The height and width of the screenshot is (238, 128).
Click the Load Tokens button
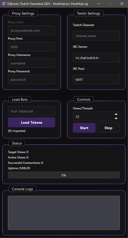(31, 122)
